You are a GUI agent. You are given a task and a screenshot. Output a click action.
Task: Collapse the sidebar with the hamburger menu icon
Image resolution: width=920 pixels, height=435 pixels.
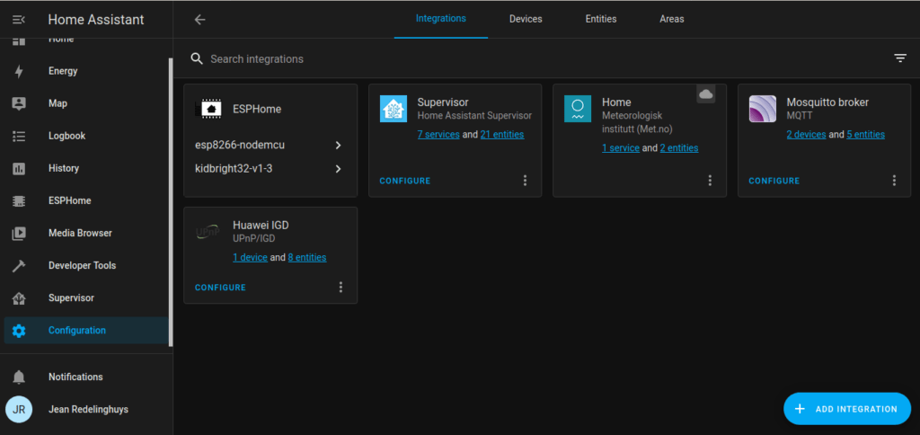point(19,20)
